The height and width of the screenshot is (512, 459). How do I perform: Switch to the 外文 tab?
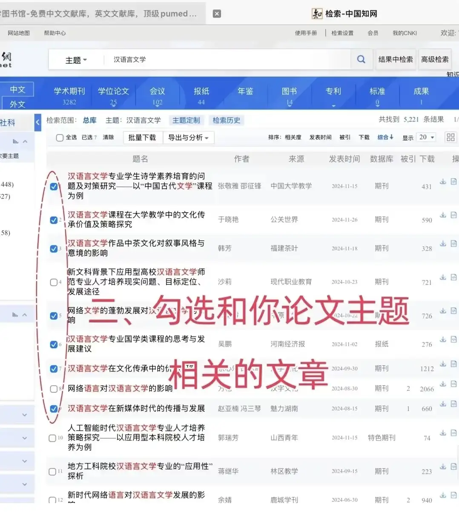(x=17, y=104)
